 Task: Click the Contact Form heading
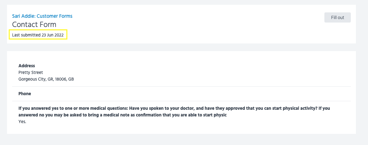tap(34, 24)
